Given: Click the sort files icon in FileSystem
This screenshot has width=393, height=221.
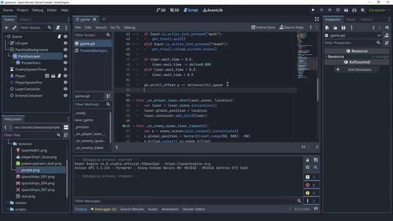Looking at the screenshot, I should click(x=66, y=135).
